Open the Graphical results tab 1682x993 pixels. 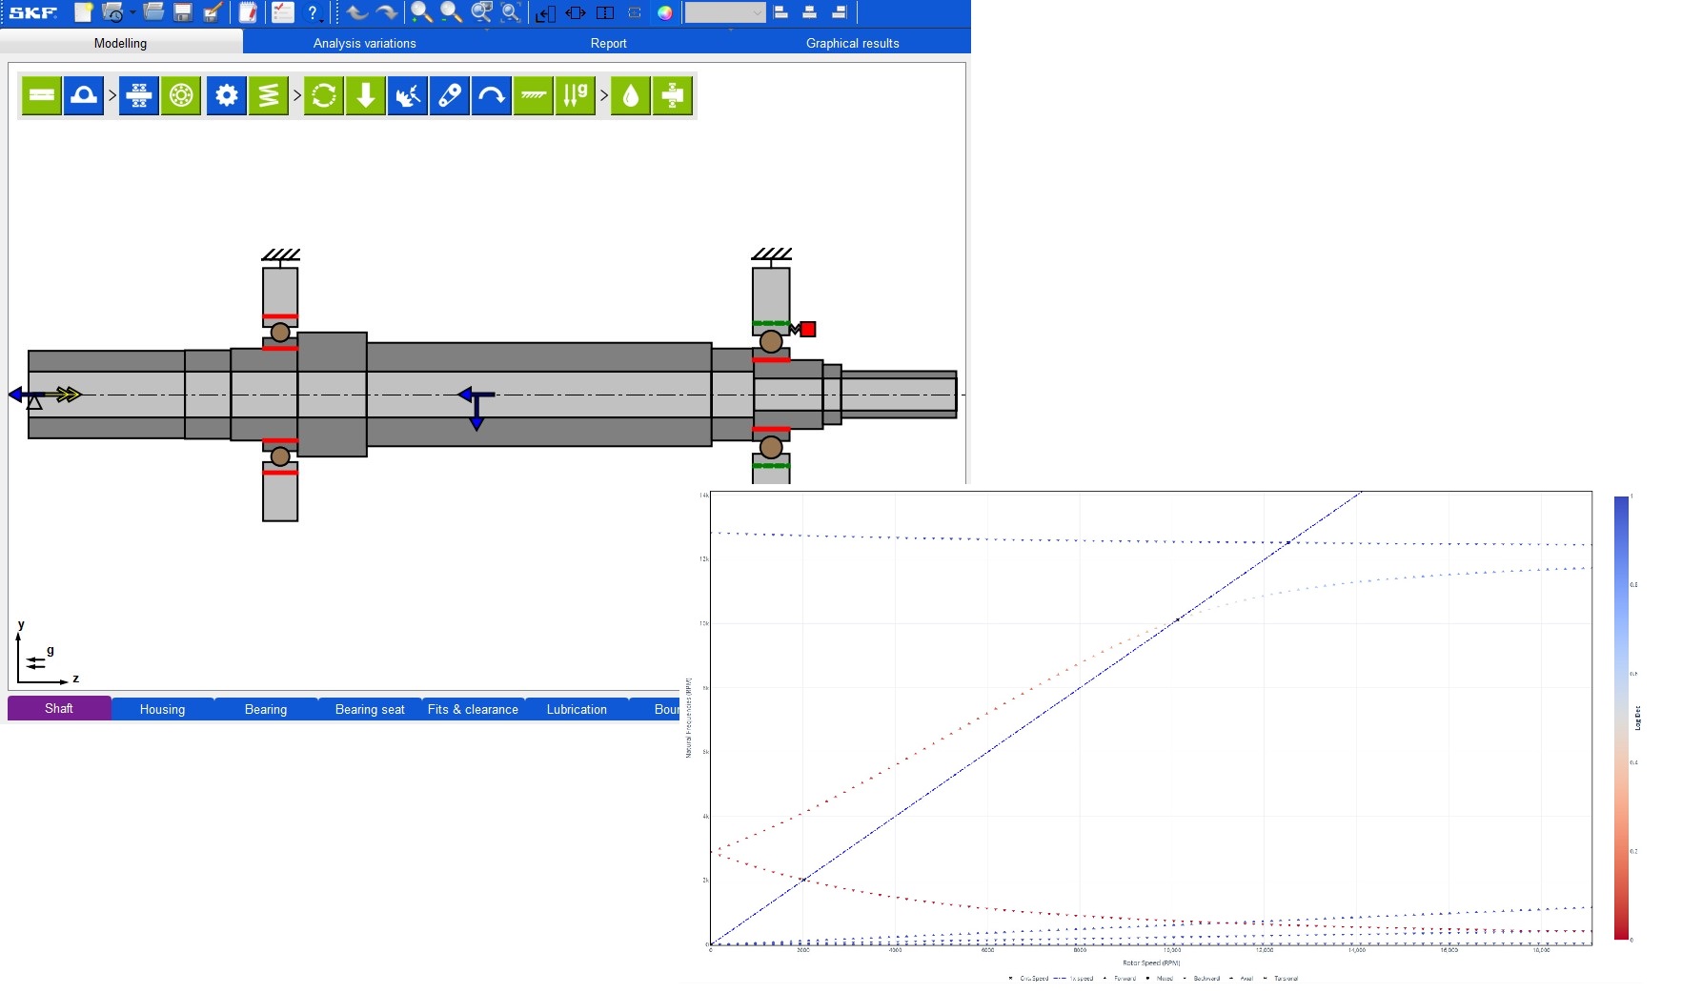852,43
